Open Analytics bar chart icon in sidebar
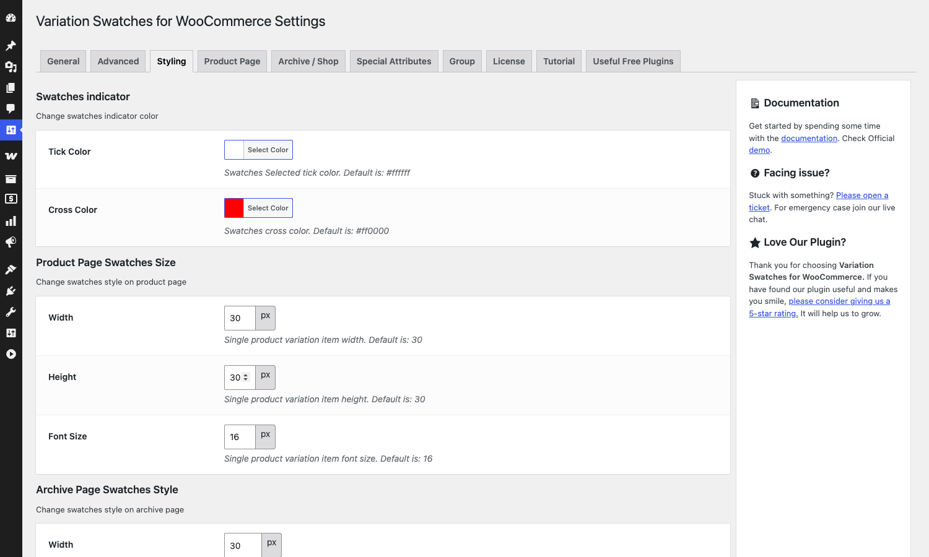Screen dimensions: 929x557 click(x=11, y=221)
